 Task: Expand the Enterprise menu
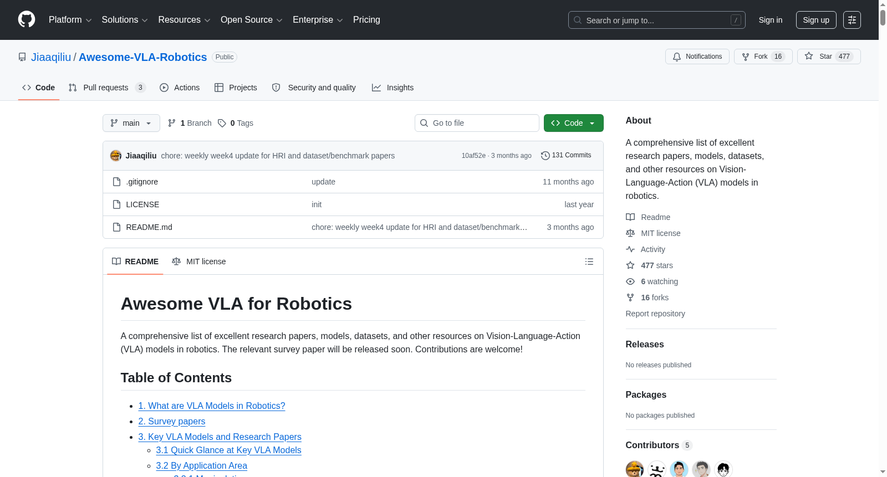(318, 20)
